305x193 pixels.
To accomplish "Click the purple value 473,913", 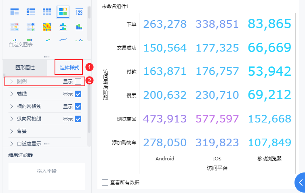I will 165,119.
